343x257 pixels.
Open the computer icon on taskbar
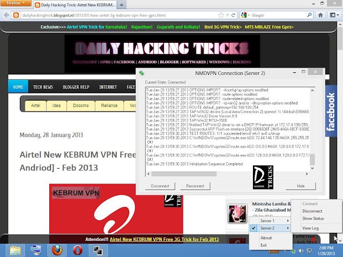point(36,251)
